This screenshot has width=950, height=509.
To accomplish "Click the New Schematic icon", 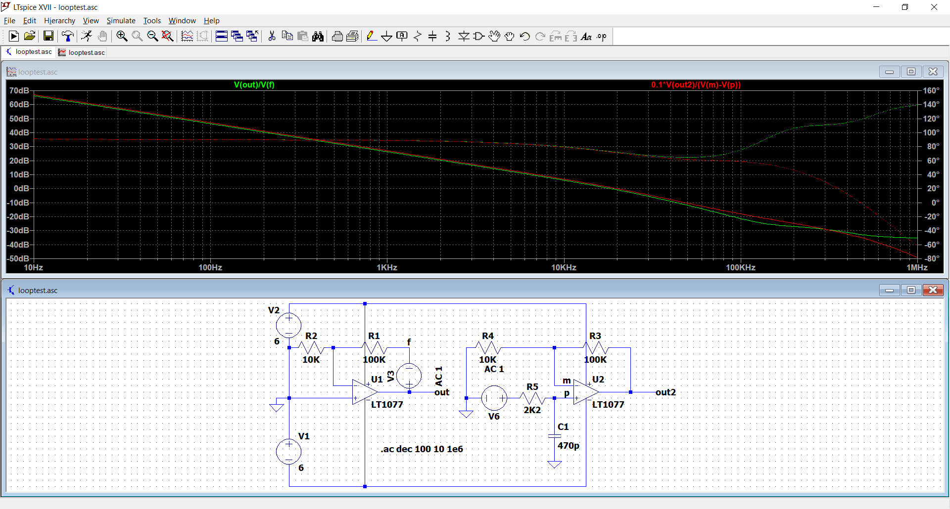I will pyautogui.click(x=14, y=36).
